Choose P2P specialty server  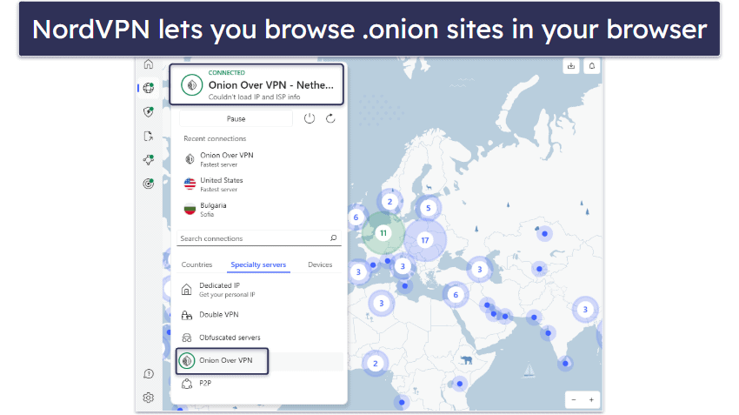259,384
